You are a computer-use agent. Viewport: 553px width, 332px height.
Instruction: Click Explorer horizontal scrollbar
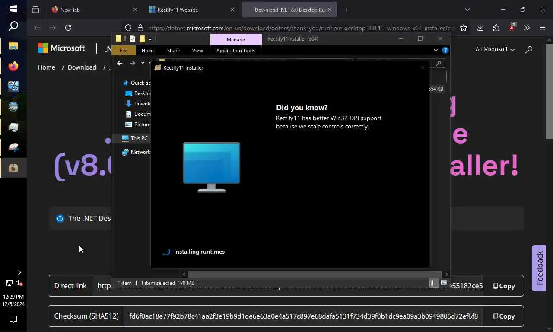click(315, 274)
